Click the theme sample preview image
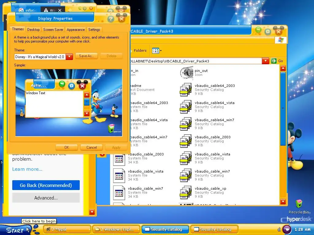This screenshot has height=235, width=314. [69, 103]
